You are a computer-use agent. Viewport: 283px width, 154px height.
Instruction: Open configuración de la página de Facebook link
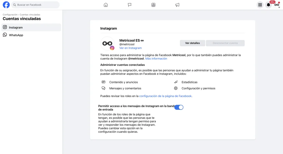click(165, 96)
